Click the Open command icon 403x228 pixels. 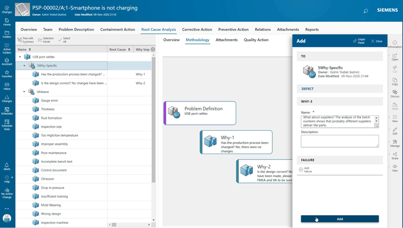tap(395, 57)
